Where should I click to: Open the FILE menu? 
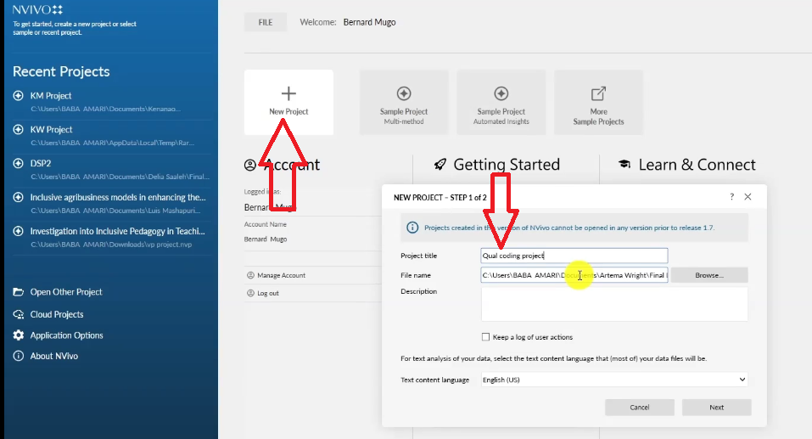tap(265, 22)
